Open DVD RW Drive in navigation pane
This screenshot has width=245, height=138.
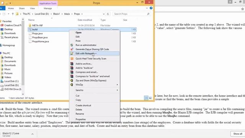pos(11,89)
